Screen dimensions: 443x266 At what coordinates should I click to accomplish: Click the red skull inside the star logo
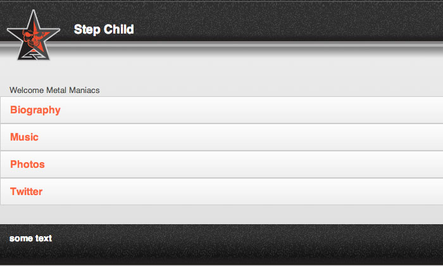click(x=31, y=41)
